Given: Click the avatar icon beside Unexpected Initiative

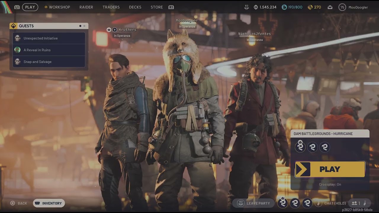Looking at the screenshot, I should click(x=17, y=38).
